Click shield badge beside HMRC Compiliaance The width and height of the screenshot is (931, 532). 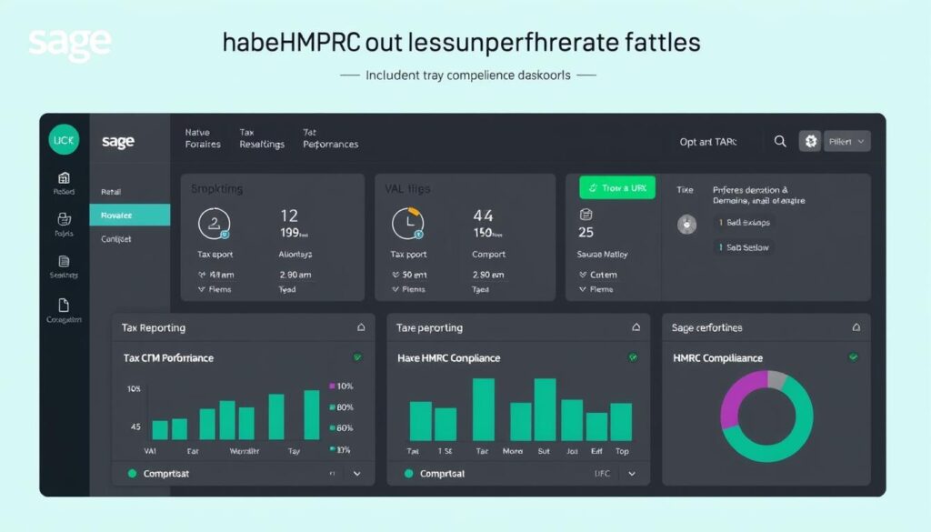click(853, 356)
